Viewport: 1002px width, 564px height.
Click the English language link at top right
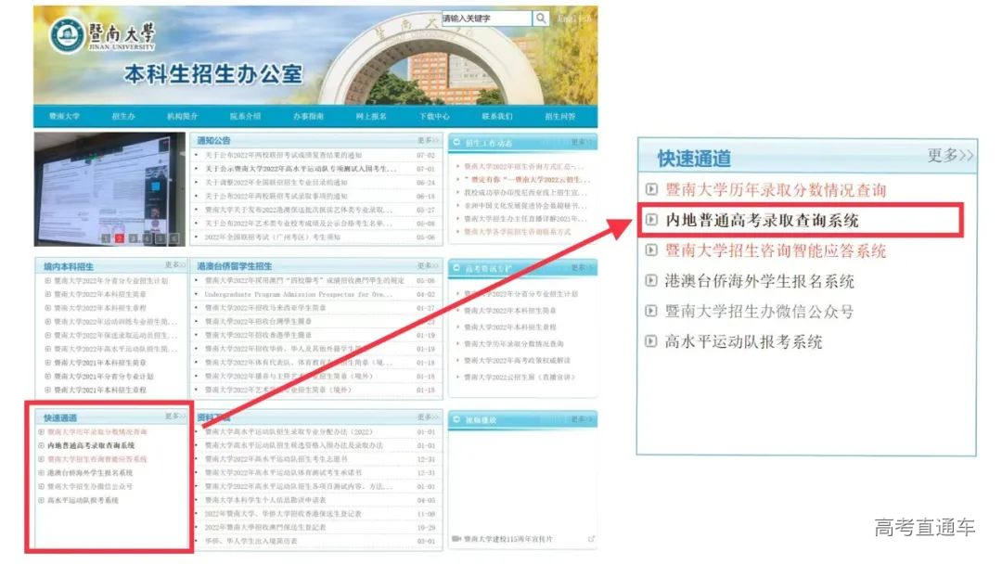(577, 16)
